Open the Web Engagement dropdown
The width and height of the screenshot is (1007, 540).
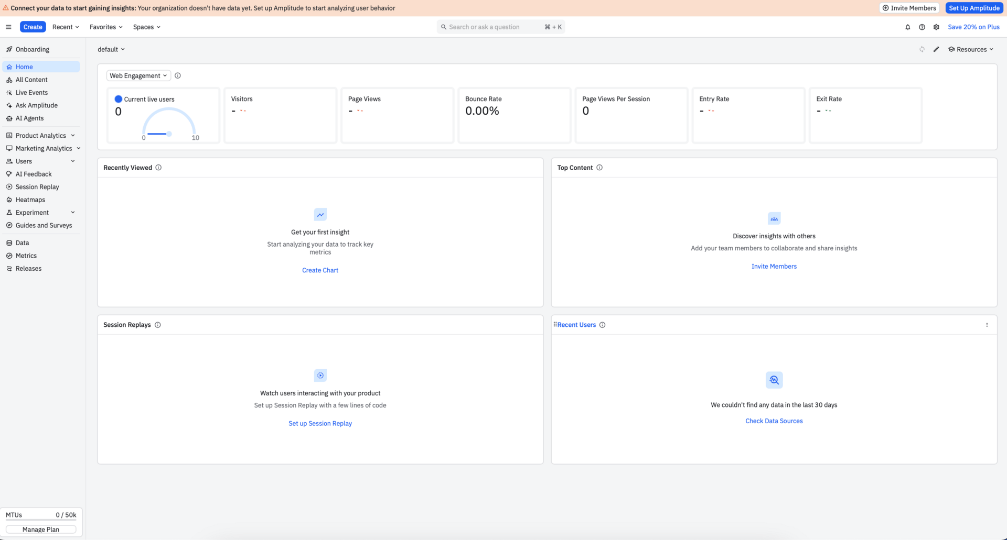click(x=138, y=76)
